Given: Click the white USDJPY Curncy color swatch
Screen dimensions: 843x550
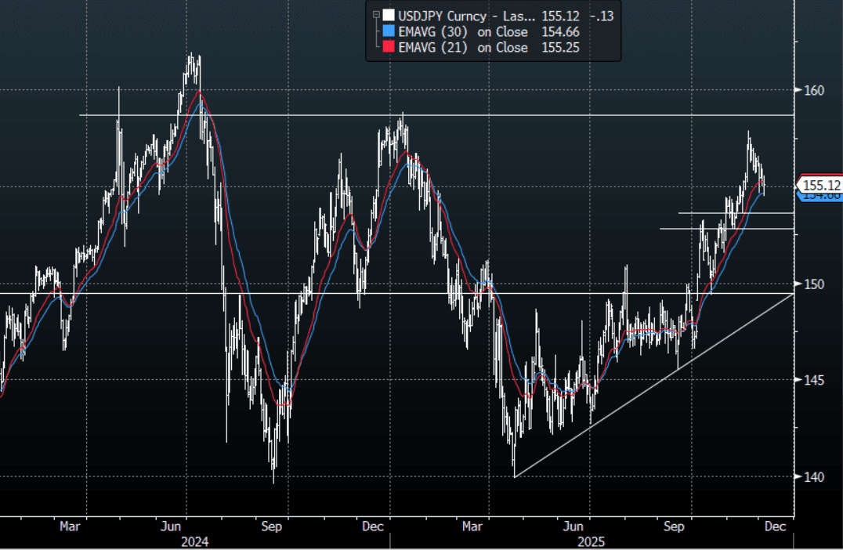Looking at the screenshot, I should tap(387, 16).
